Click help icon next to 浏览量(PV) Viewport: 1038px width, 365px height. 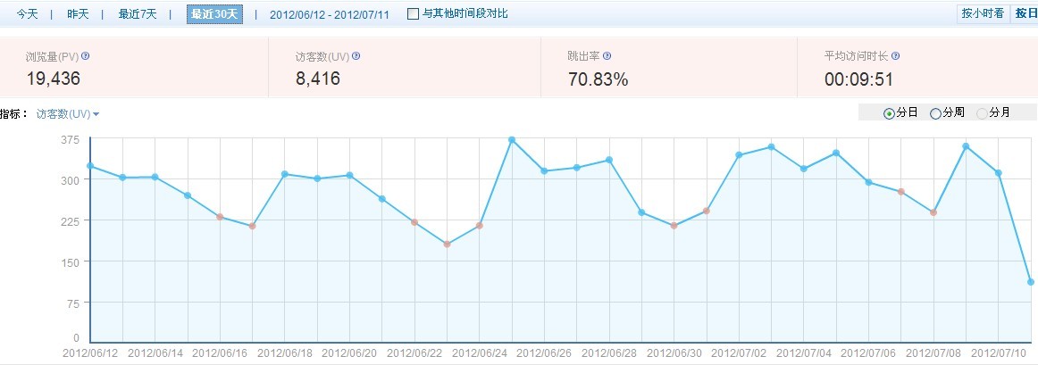pyautogui.click(x=86, y=56)
